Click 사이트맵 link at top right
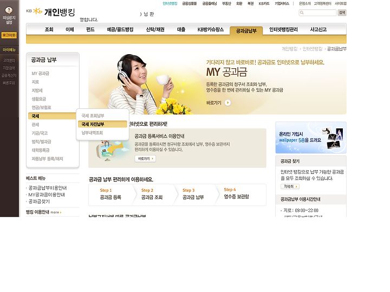390x292 pixels. [341, 3]
